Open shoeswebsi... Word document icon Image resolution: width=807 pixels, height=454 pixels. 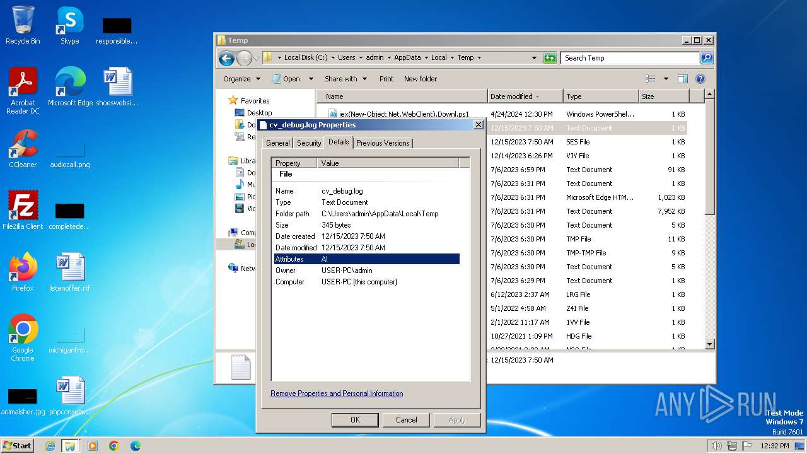[117, 87]
